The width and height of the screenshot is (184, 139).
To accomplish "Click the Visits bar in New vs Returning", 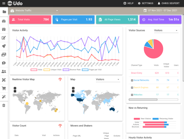I will click(x=155, y=122).
